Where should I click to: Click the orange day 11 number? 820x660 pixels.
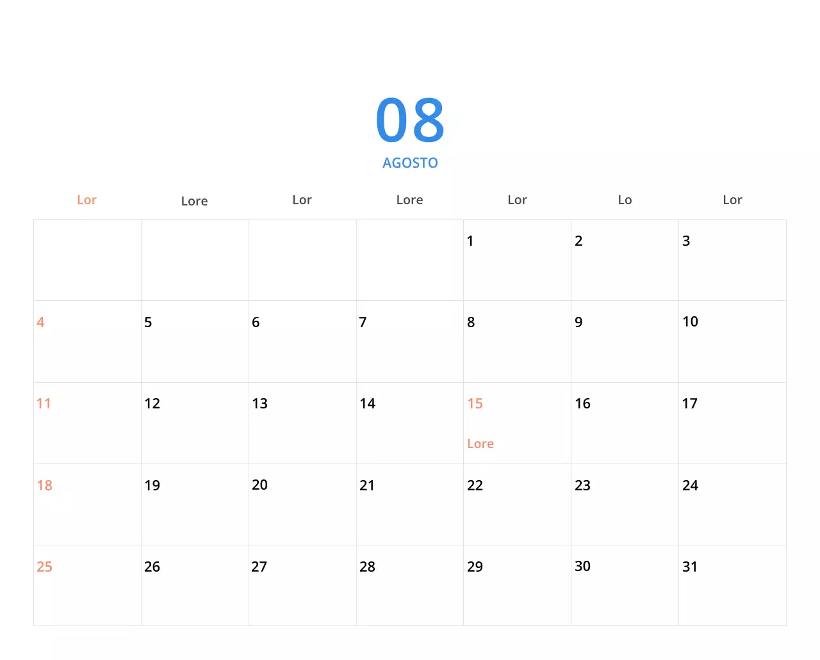point(44,403)
